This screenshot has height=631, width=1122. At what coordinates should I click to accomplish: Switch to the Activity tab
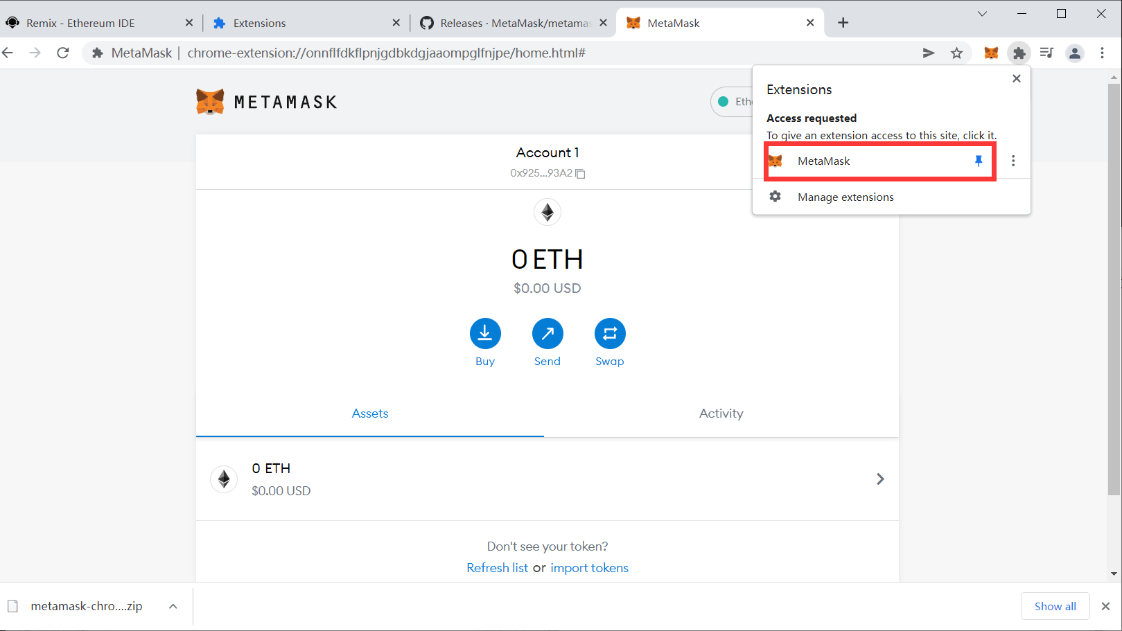[x=721, y=414]
